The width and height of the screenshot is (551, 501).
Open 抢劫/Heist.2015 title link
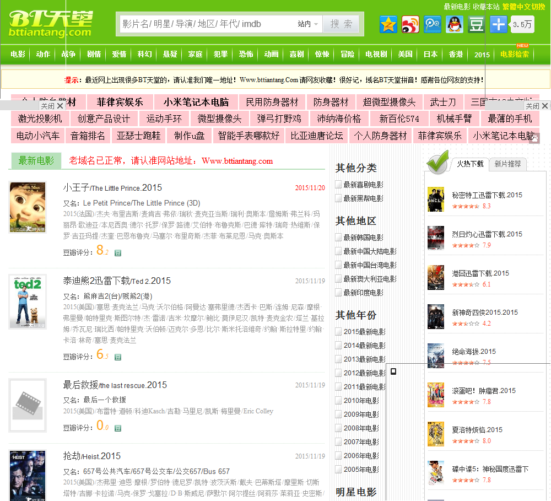[x=91, y=456]
